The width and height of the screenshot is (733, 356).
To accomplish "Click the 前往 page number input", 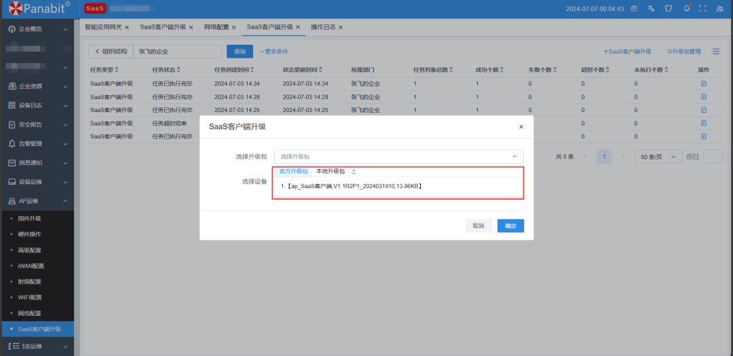I will pos(713,157).
